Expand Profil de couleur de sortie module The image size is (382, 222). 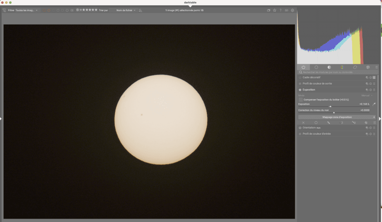[x=317, y=84]
